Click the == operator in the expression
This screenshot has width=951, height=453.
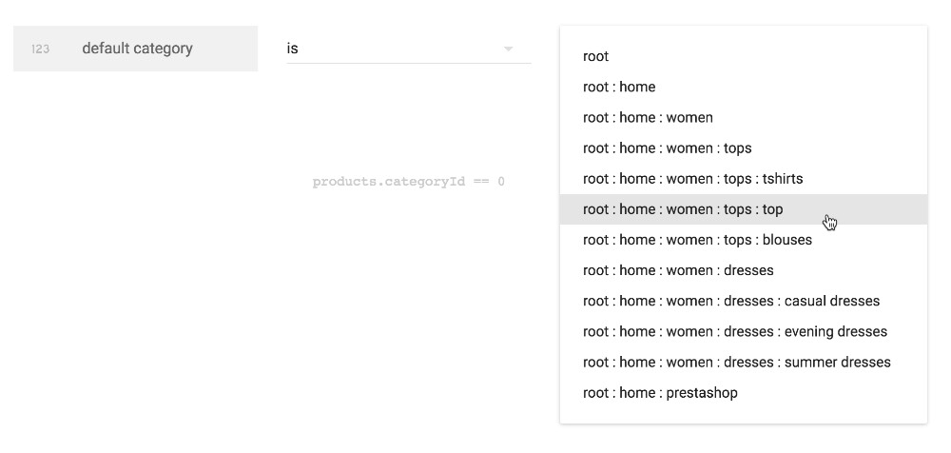(480, 181)
